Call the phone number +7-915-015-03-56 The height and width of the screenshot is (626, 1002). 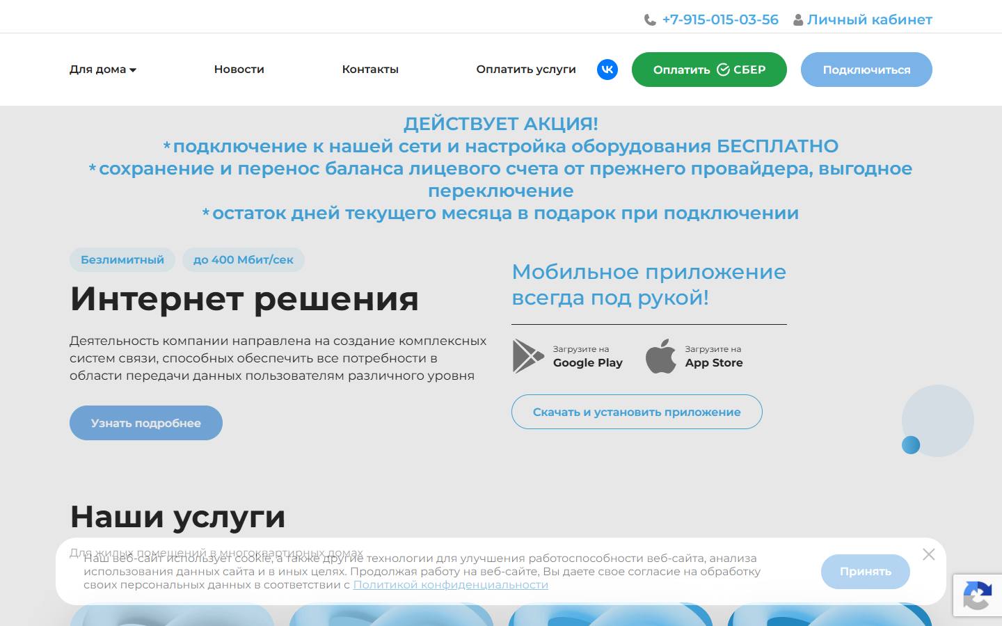click(720, 19)
